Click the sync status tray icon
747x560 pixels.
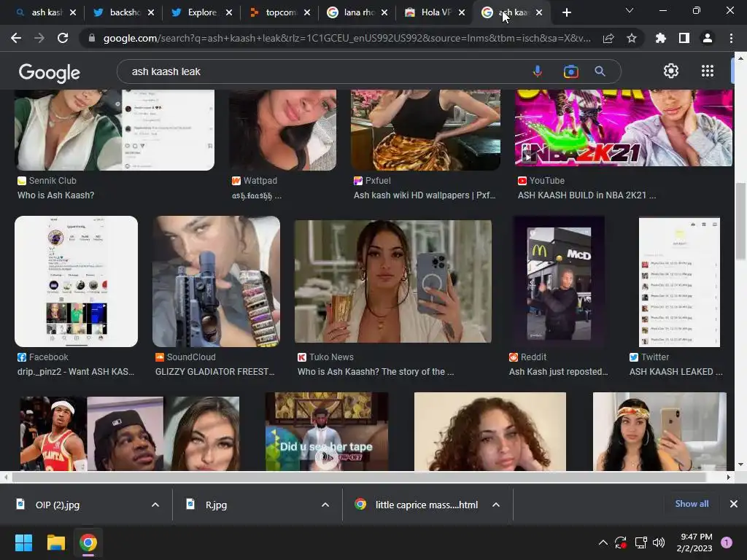[620, 542]
